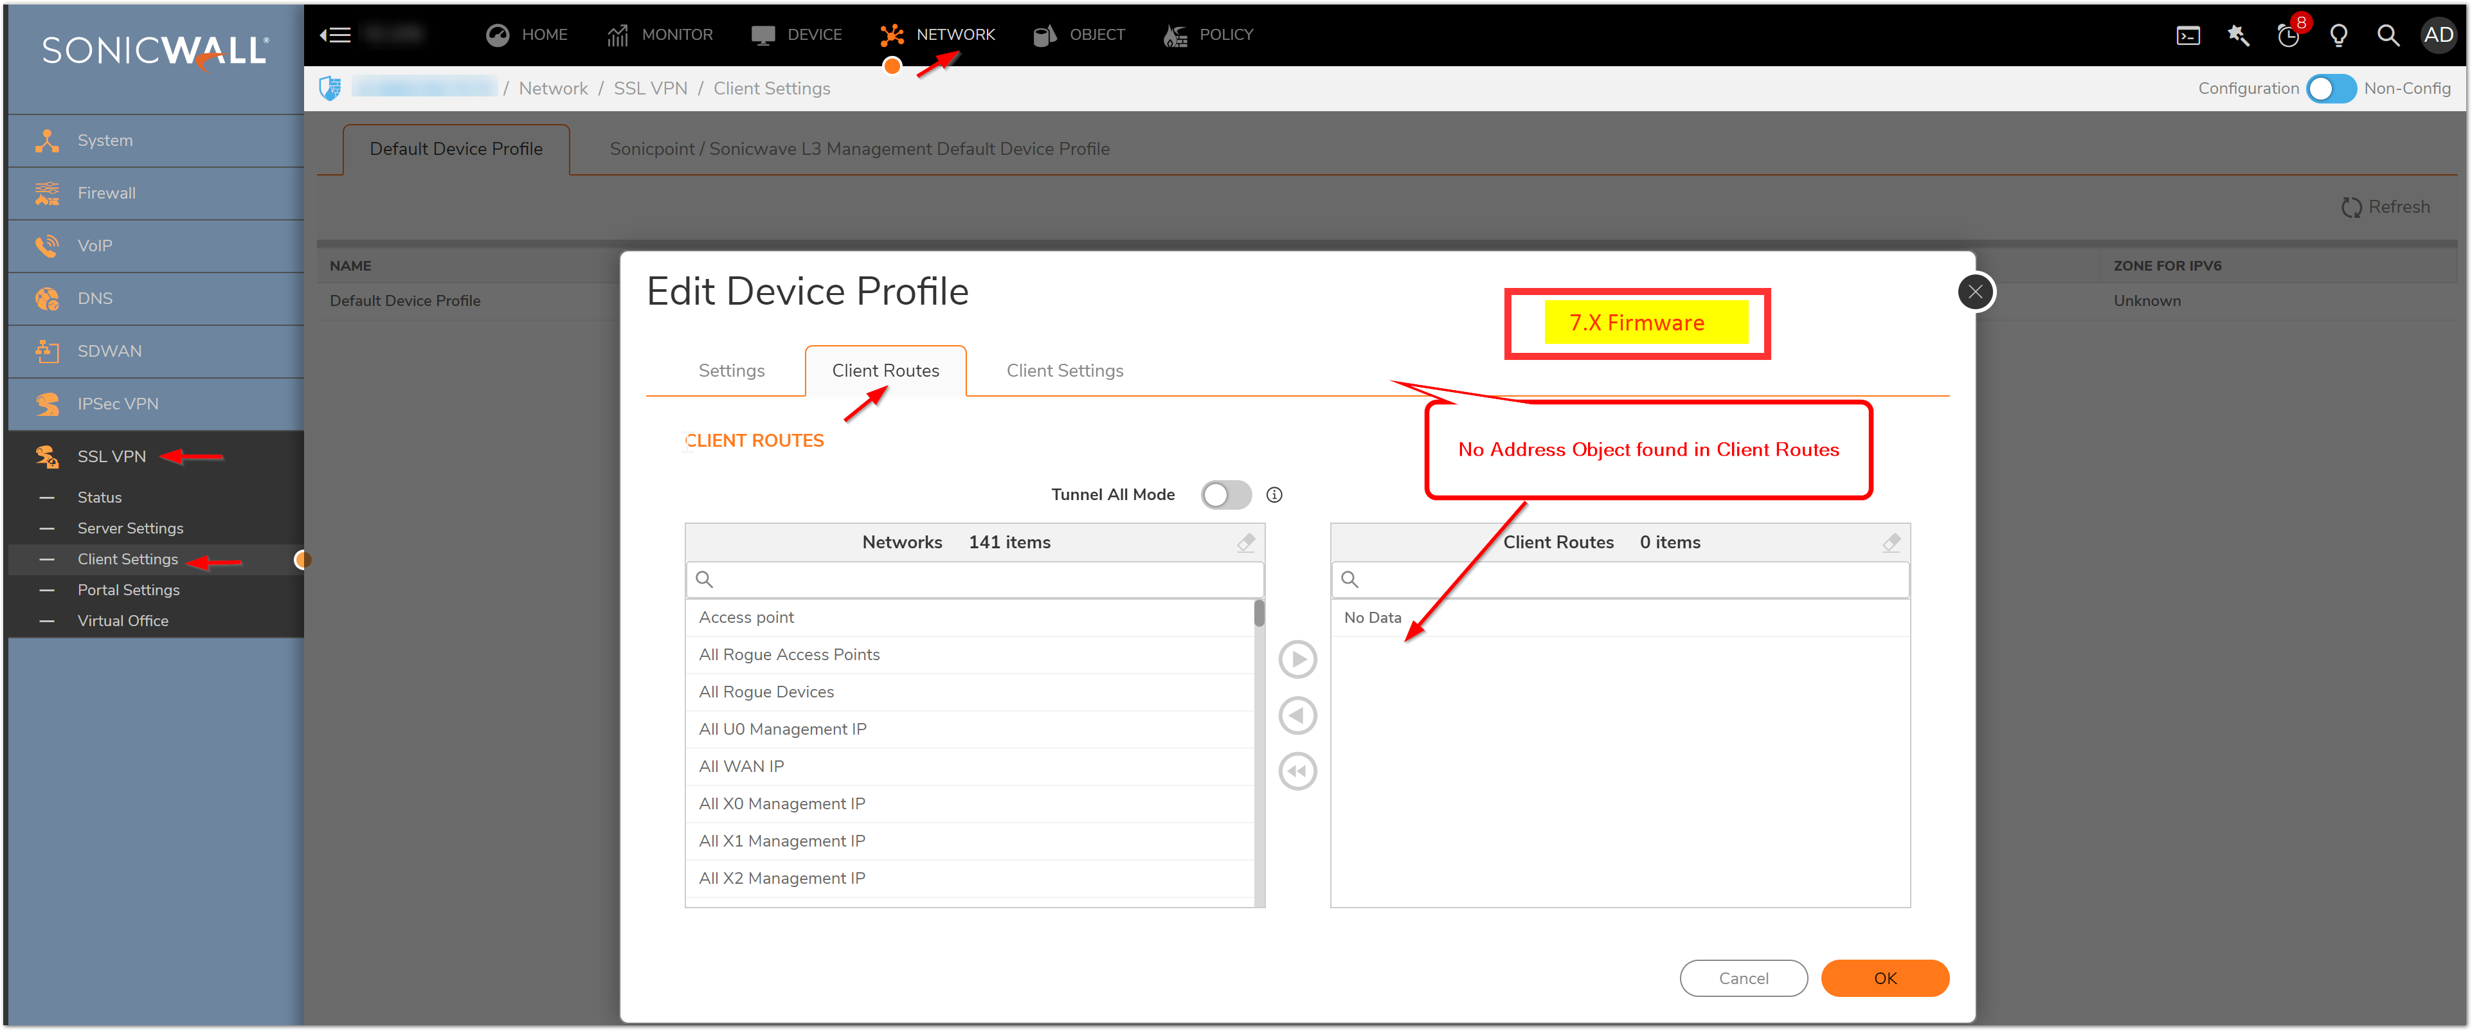Click the magnifier search icon in top bar
The width and height of the screenshot is (2472, 1031).
(2388, 37)
